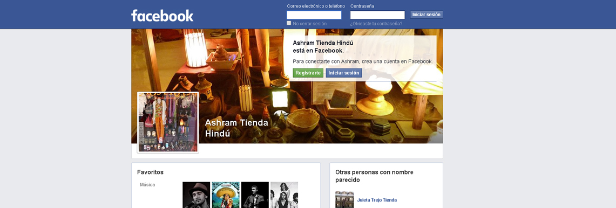
Task: Click the Favoritos heading
Action: tap(151, 172)
